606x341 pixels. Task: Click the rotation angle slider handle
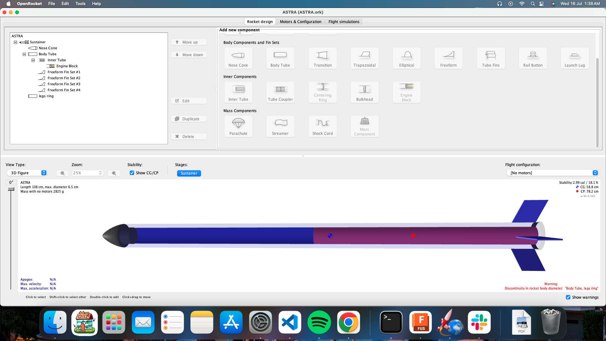tap(11, 189)
